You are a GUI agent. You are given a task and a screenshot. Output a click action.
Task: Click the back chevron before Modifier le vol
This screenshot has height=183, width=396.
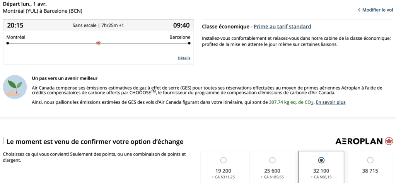point(358,10)
